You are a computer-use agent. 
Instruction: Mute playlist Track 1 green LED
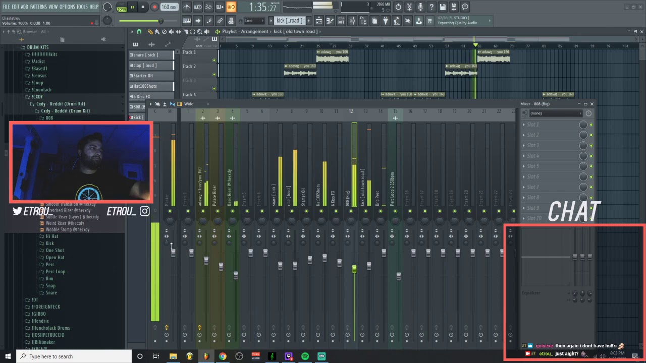pyautogui.click(x=214, y=60)
